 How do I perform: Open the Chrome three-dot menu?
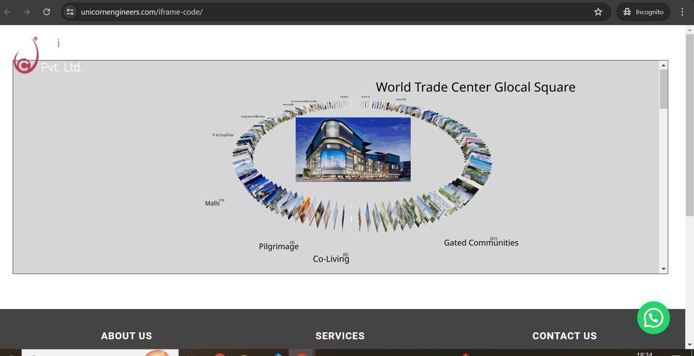(682, 12)
